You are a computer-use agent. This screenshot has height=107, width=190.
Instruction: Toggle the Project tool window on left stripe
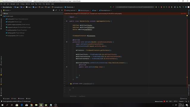(x=1, y=13)
